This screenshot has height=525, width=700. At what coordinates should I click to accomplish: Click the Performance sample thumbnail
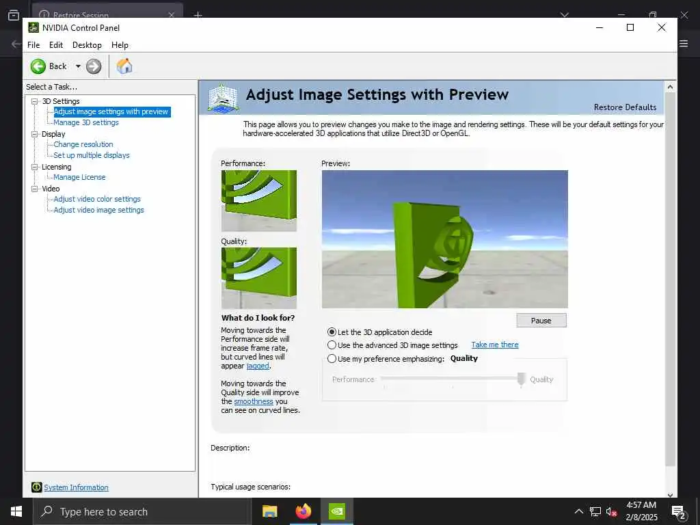(259, 200)
